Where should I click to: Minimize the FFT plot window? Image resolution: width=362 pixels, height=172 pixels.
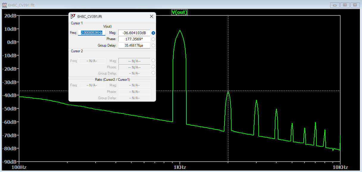[335, 5]
